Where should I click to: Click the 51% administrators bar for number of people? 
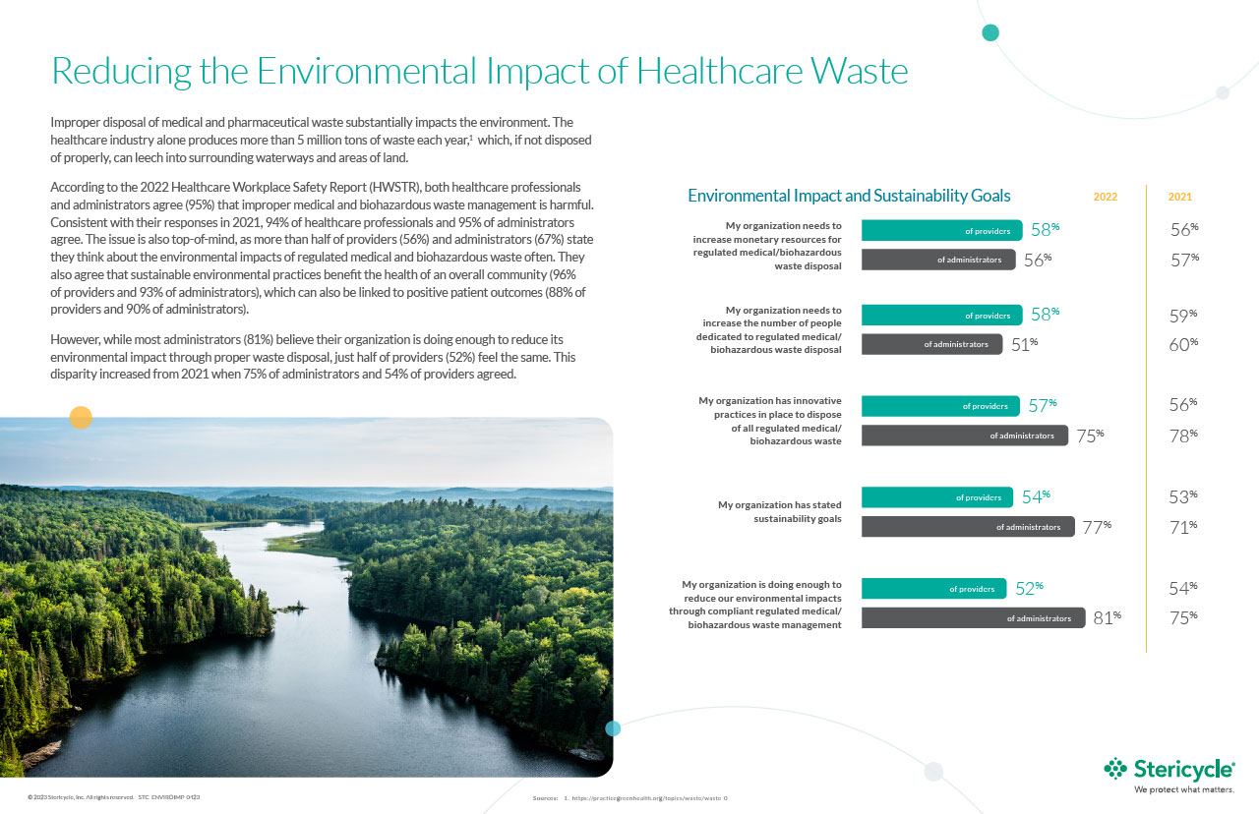932,344
